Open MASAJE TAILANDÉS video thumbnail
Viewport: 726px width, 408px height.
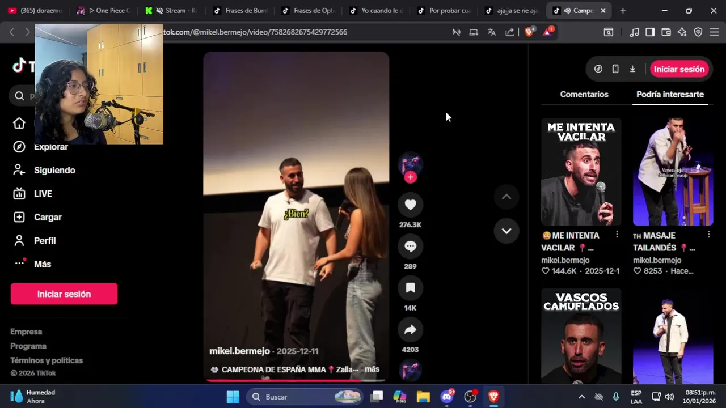pos(673,172)
